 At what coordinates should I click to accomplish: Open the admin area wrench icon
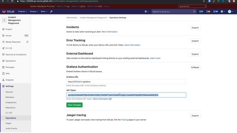pyautogui.click(x=51, y=11)
